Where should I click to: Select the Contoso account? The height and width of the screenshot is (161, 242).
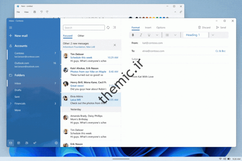(33, 55)
